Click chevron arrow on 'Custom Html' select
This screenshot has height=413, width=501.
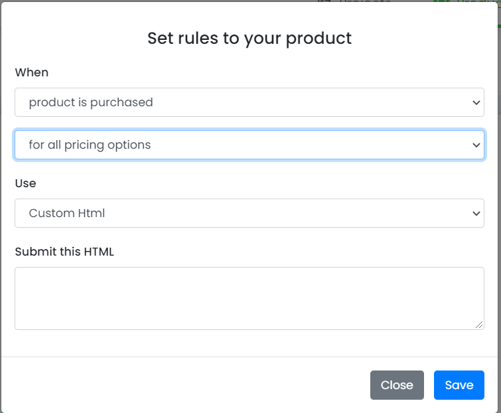click(475, 213)
